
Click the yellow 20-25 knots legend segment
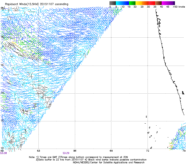point(139,3)
